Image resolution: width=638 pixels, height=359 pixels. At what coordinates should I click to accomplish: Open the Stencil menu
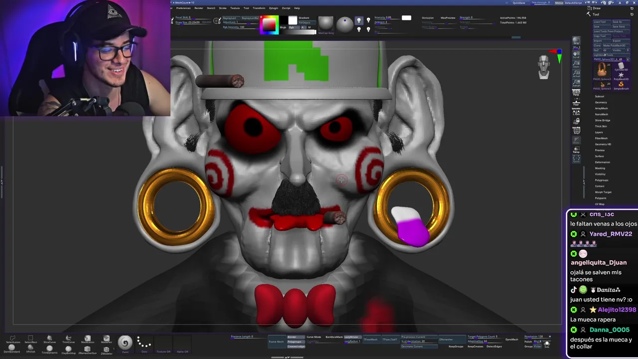pos(211,8)
